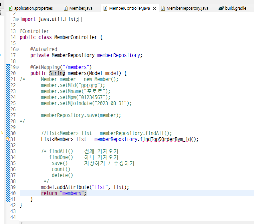Click the delete() comment on line 37
The height and width of the screenshot is (224, 254).
[62, 175]
